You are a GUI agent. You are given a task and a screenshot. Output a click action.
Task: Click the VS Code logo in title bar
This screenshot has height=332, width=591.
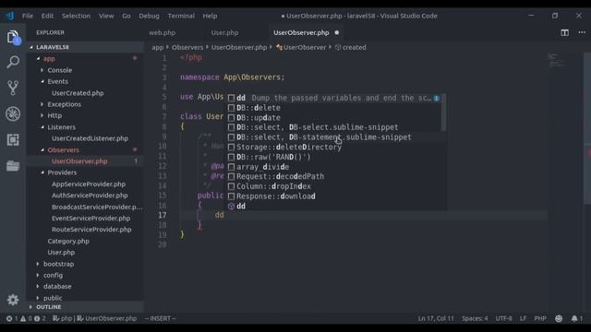click(10, 16)
